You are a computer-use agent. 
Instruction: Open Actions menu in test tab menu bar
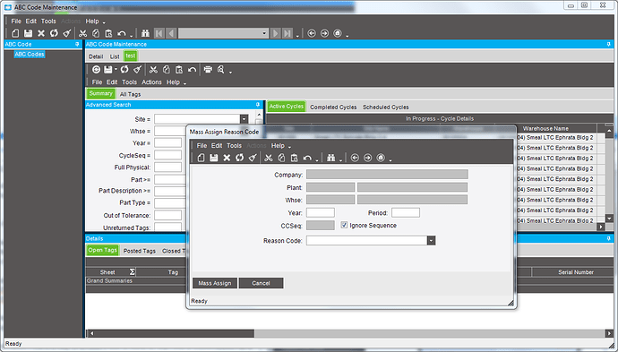tap(151, 82)
